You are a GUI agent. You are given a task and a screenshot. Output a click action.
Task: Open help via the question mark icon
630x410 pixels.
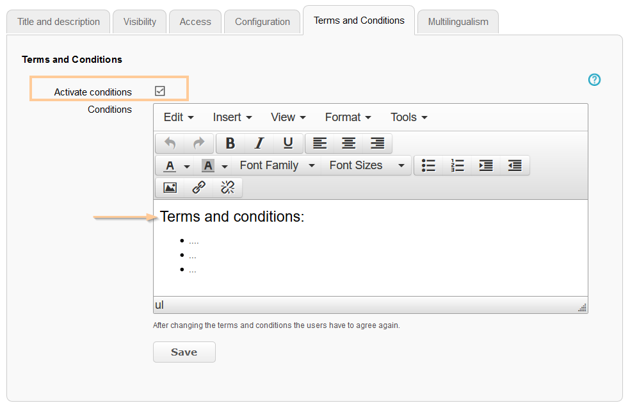[x=595, y=80]
